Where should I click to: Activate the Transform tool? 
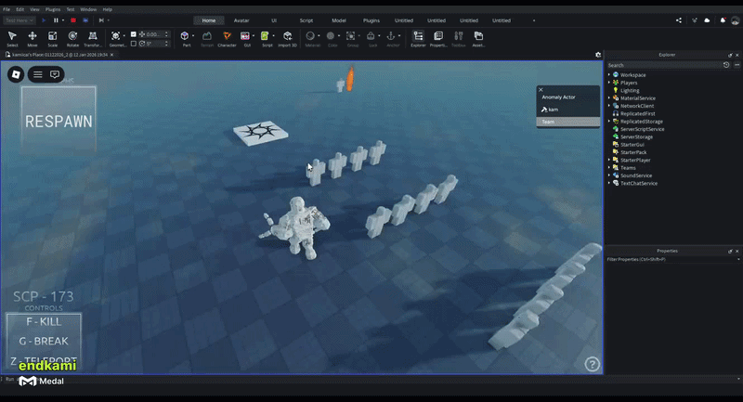pos(93,38)
